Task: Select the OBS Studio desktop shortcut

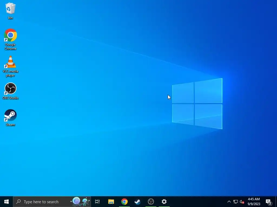Action: (11, 91)
